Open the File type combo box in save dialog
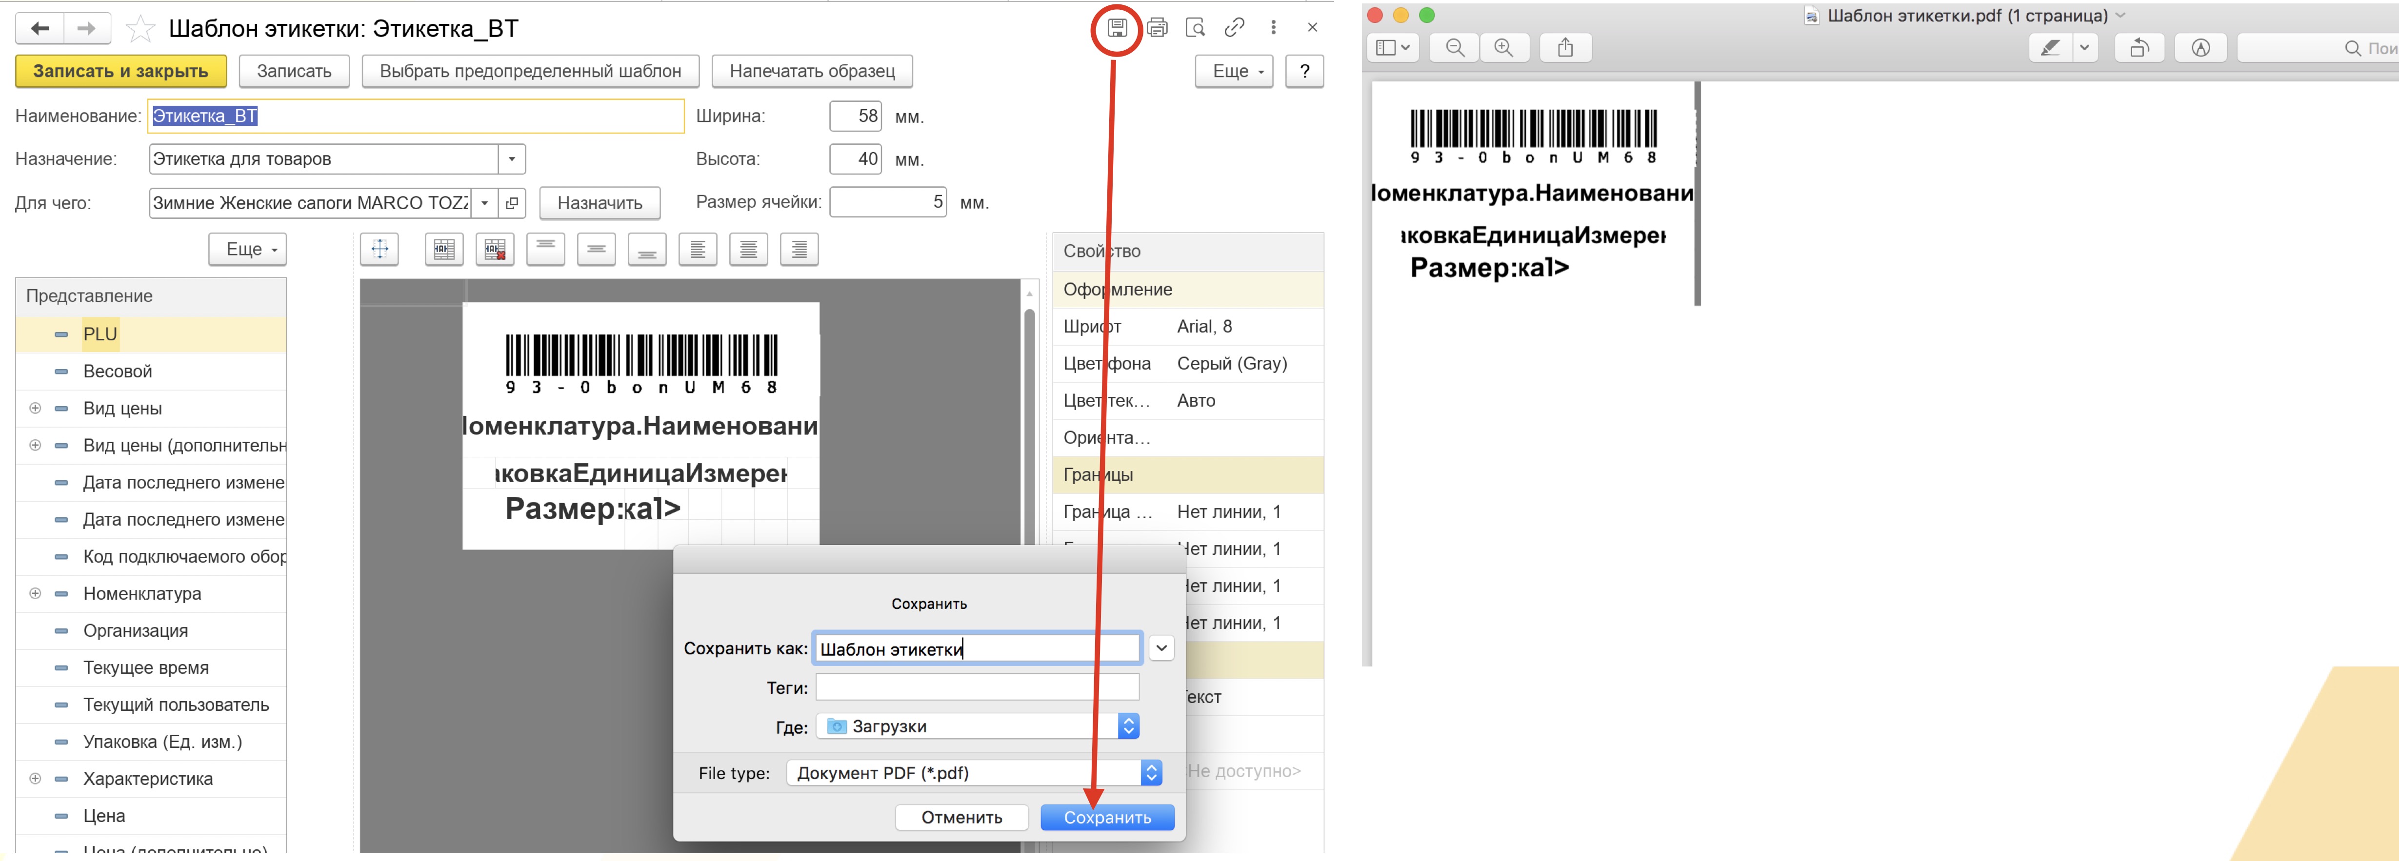2399x861 pixels. (974, 773)
